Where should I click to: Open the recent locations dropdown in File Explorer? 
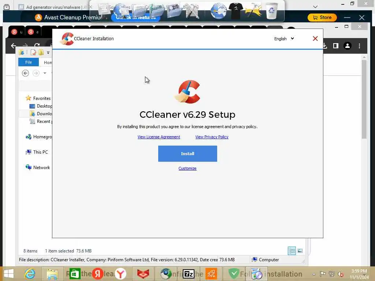tap(45, 73)
